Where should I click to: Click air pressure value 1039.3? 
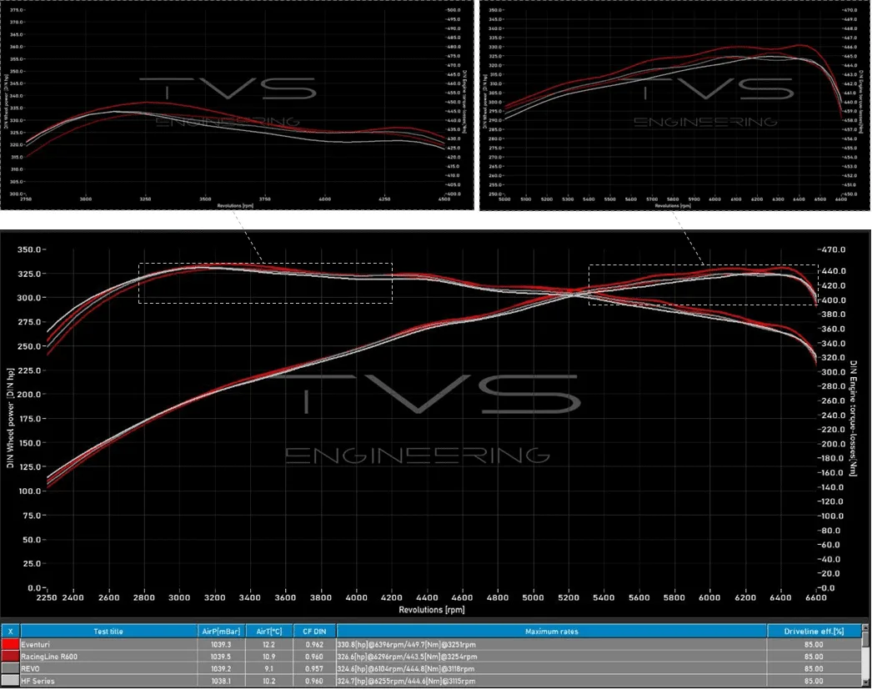click(x=221, y=644)
